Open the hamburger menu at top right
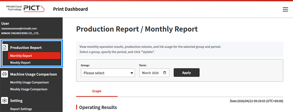The height and width of the screenshot is (112, 293). point(285,10)
